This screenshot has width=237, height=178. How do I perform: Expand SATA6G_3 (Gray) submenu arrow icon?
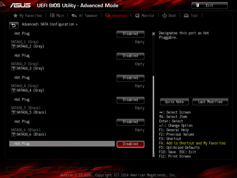pyautogui.click(x=13, y=68)
